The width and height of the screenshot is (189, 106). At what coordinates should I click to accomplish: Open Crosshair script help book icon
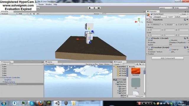[185, 47]
